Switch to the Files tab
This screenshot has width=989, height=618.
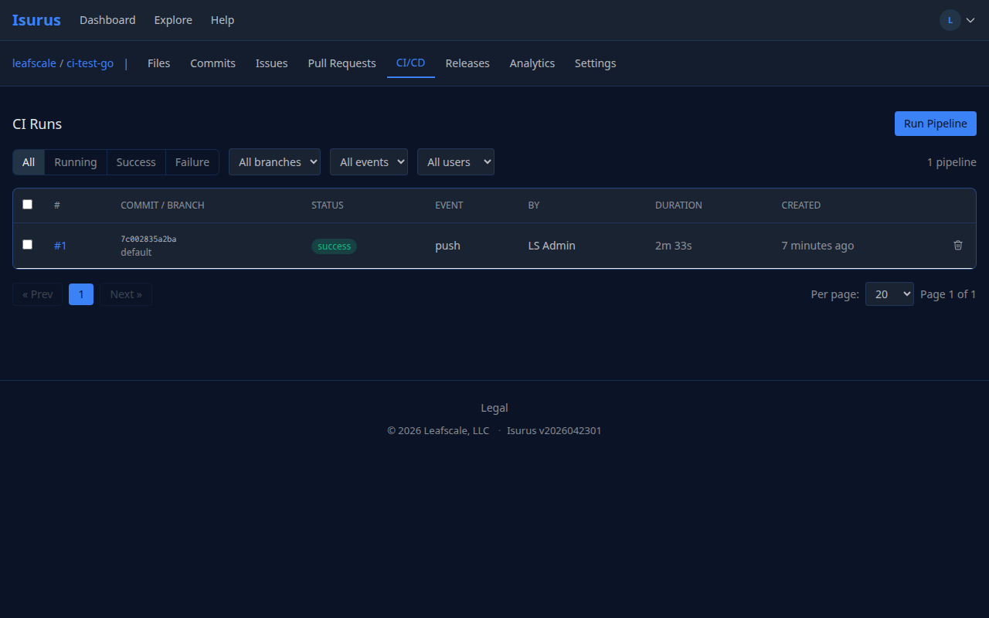coord(158,63)
